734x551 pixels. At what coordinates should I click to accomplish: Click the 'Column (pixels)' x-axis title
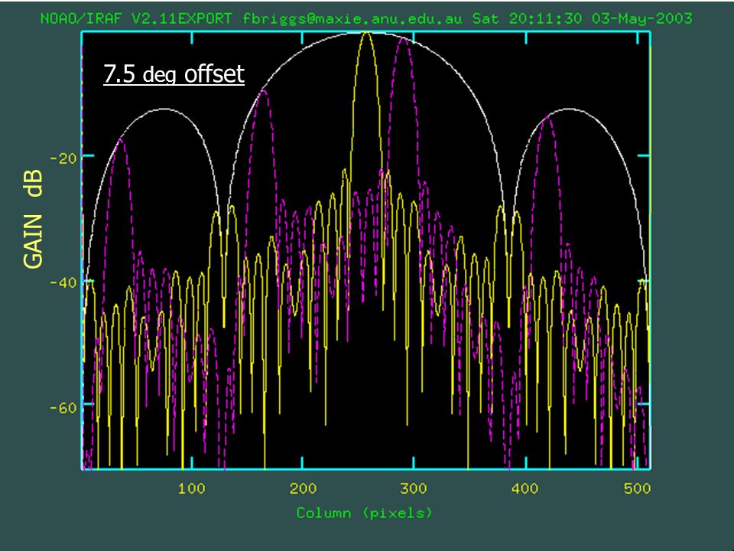[x=364, y=513]
